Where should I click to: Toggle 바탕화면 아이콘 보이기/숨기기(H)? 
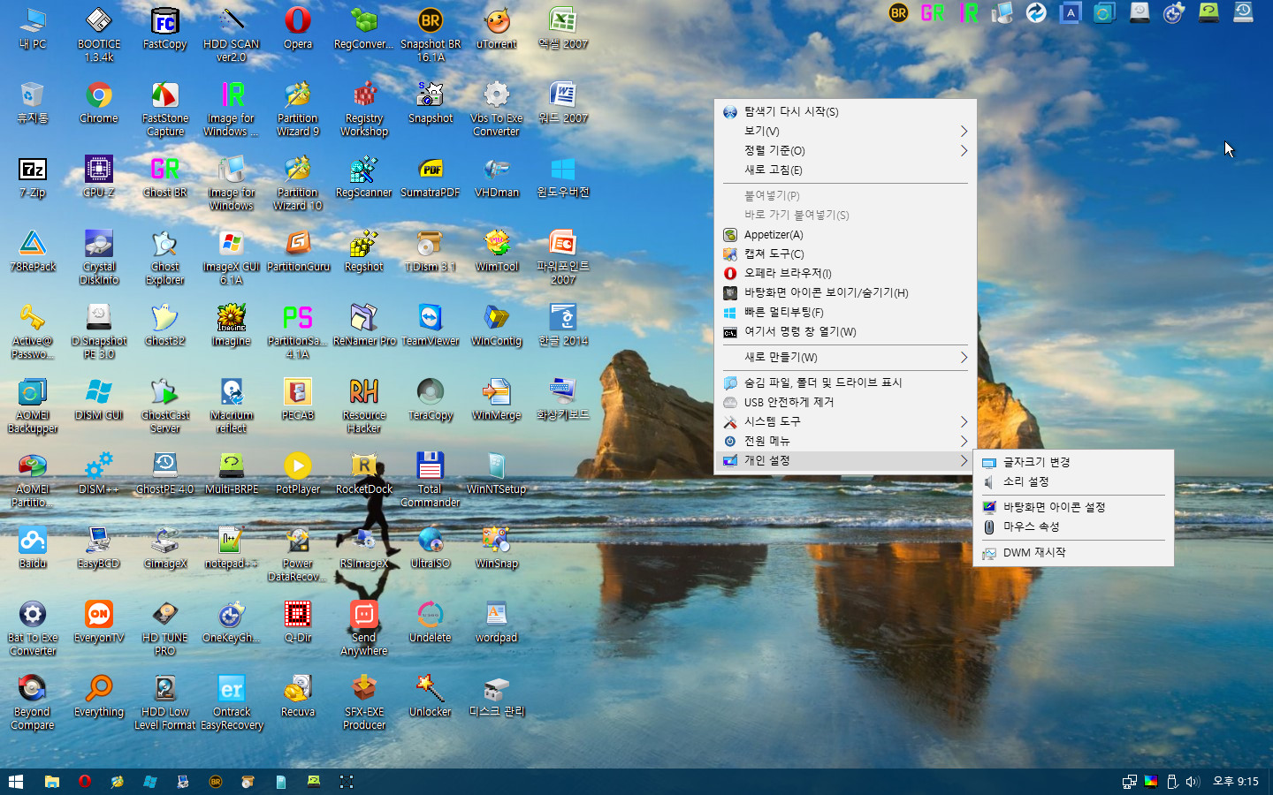[845, 292]
